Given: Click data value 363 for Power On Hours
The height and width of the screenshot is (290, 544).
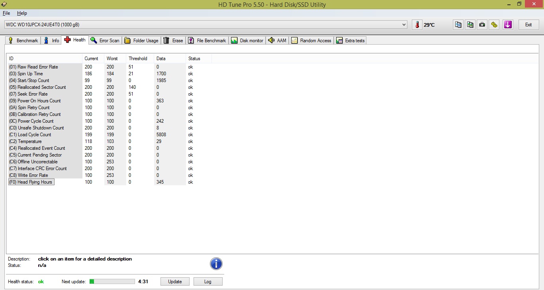Looking at the screenshot, I should 160,101.
